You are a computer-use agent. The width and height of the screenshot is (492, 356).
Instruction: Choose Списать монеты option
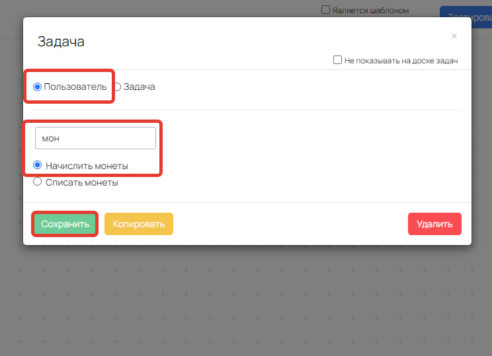click(37, 182)
